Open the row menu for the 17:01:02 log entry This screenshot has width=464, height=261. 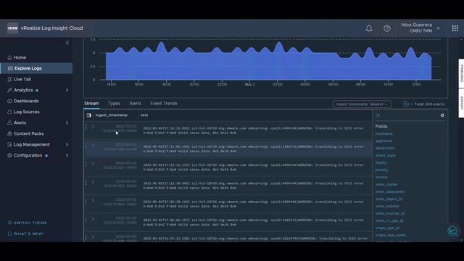pyautogui.click(x=86, y=219)
